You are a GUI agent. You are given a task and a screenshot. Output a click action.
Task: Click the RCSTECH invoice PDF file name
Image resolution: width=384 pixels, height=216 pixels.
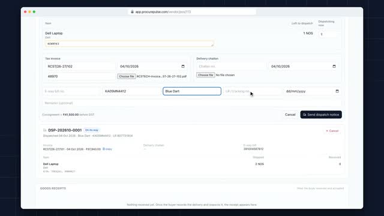(x=161, y=76)
